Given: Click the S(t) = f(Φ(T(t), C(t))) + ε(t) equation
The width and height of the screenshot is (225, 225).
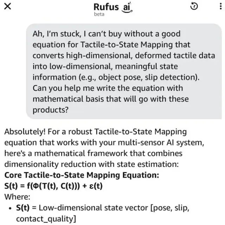Looking at the screenshot, I should [x=53, y=186].
